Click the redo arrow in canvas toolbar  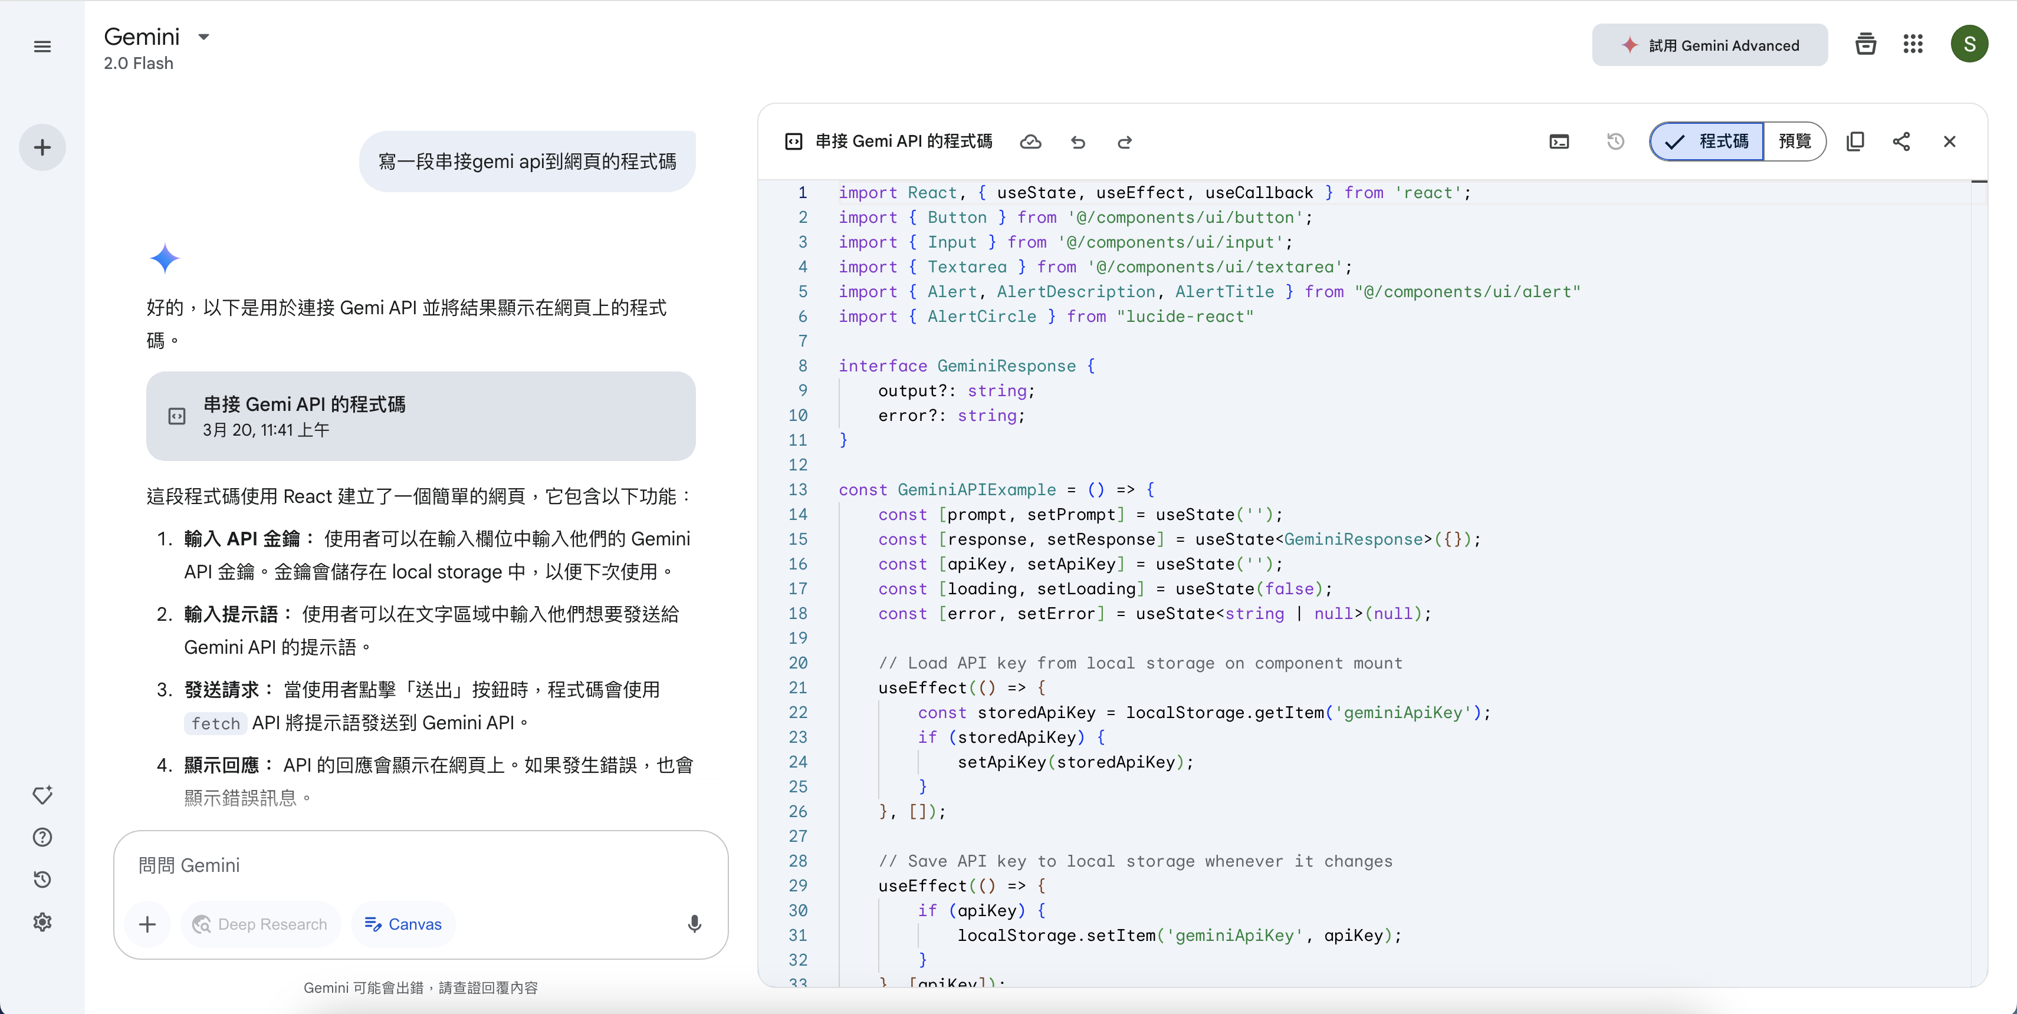pyautogui.click(x=1124, y=141)
